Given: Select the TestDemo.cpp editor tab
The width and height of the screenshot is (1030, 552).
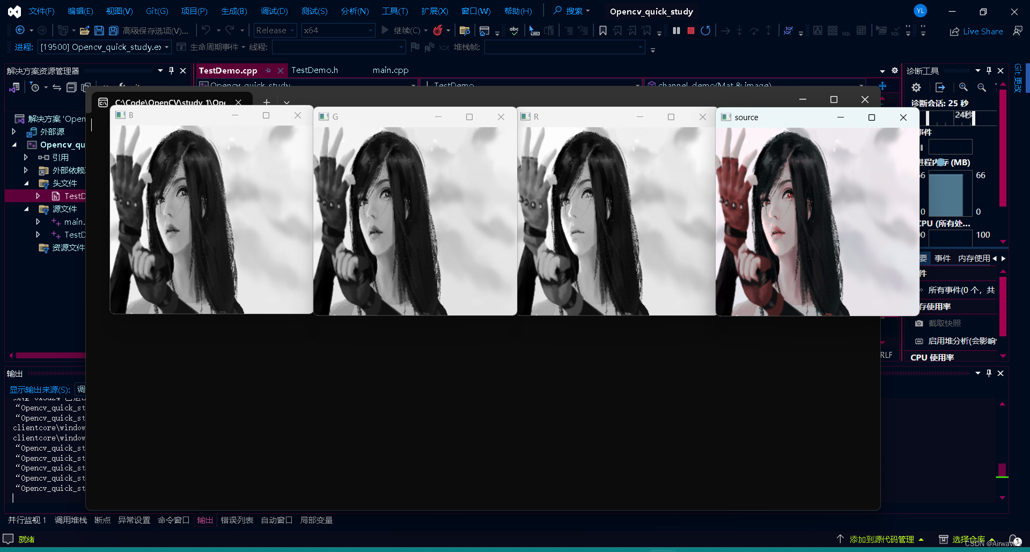Looking at the screenshot, I should (228, 70).
